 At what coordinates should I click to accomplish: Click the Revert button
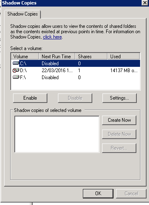(x=119, y=148)
